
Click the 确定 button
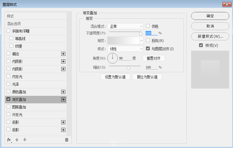pos(210,16)
